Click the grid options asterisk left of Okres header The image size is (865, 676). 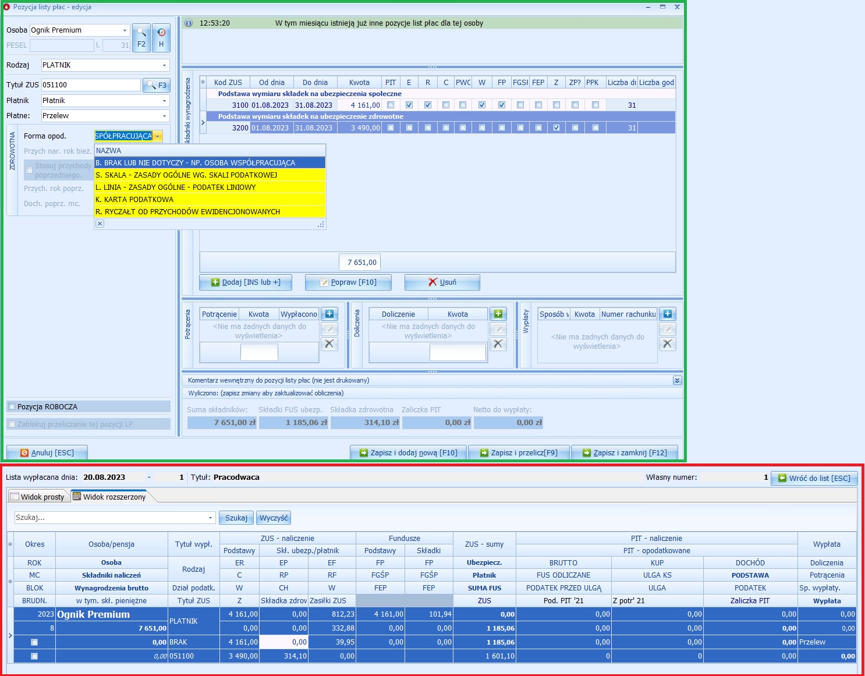coord(10,544)
